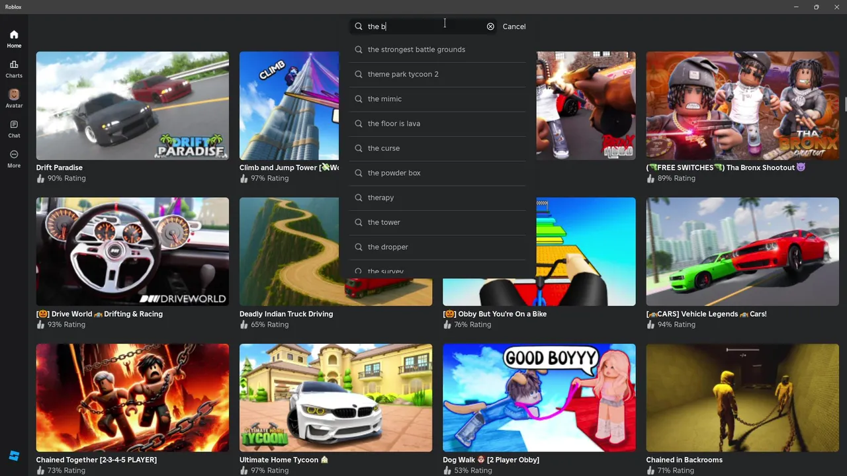The width and height of the screenshot is (847, 476).
Task: Open Tha Bronx Shootout thumbnail
Action: pyautogui.click(x=742, y=106)
